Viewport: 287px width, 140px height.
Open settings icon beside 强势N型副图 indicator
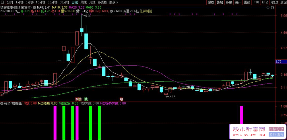[2, 103]
